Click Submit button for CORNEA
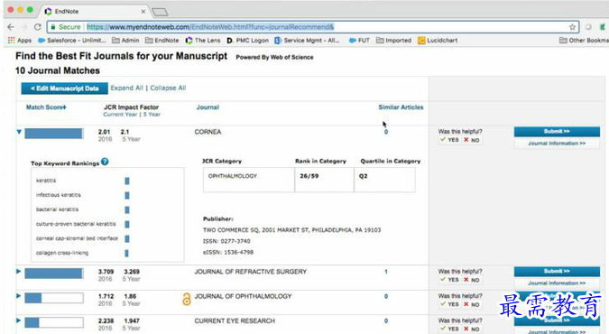The height and width of the screenshot is (334, 609). [x=557, y=132]
